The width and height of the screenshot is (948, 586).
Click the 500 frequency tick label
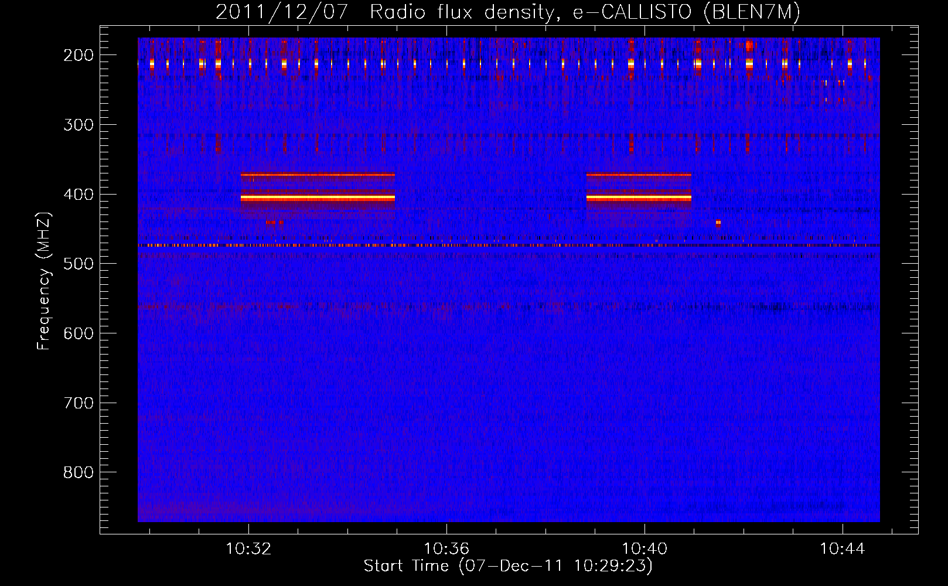pyautogui.click(x=79, y=264)
